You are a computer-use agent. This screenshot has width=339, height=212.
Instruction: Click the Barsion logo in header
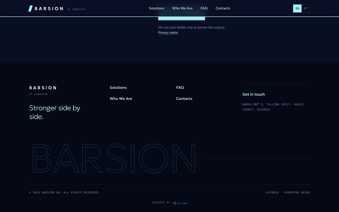[46, 8]
